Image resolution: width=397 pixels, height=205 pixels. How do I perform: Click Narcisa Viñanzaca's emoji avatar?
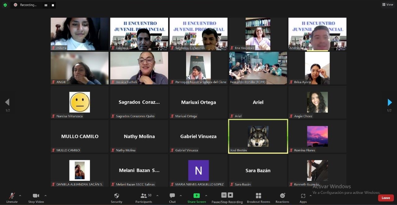[x=80, y=102]
